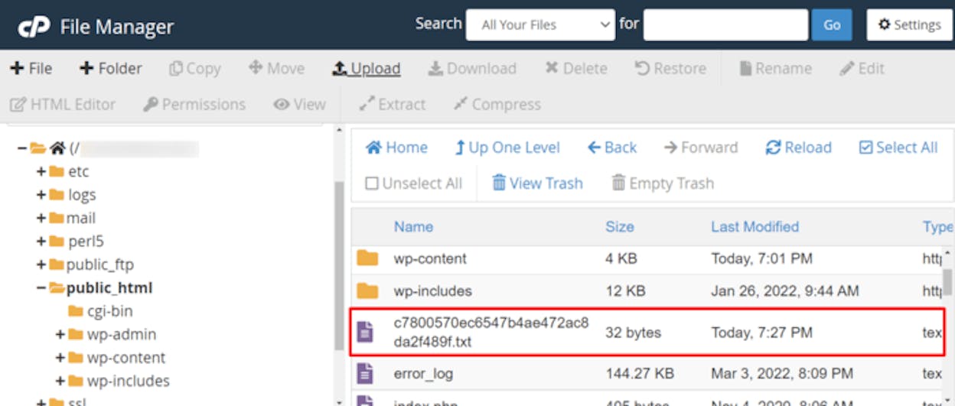Open the Permissions tool
This screenshot has width=955, height=406.
point(194,104)
